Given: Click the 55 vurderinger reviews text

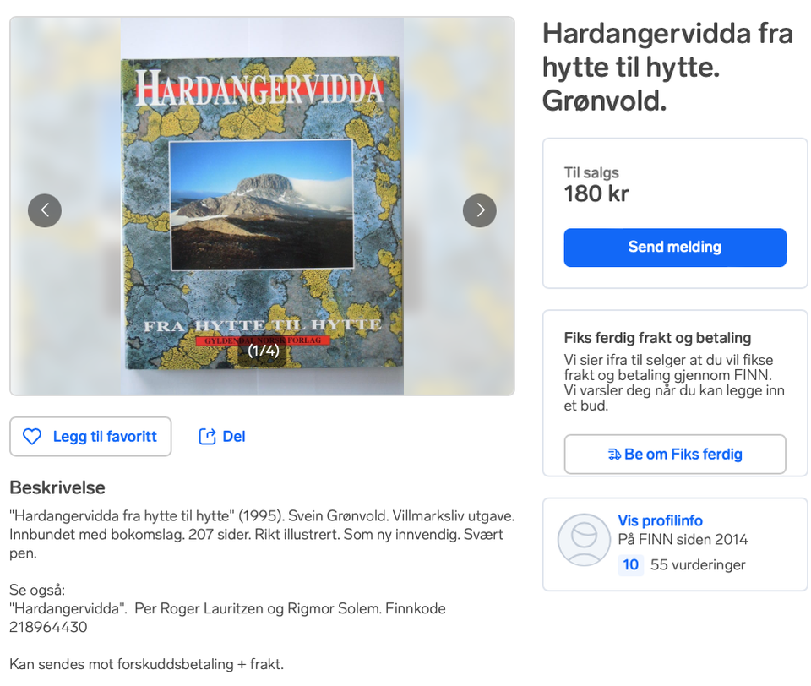Looking at the screenshot, I should [x=698, y=564].
